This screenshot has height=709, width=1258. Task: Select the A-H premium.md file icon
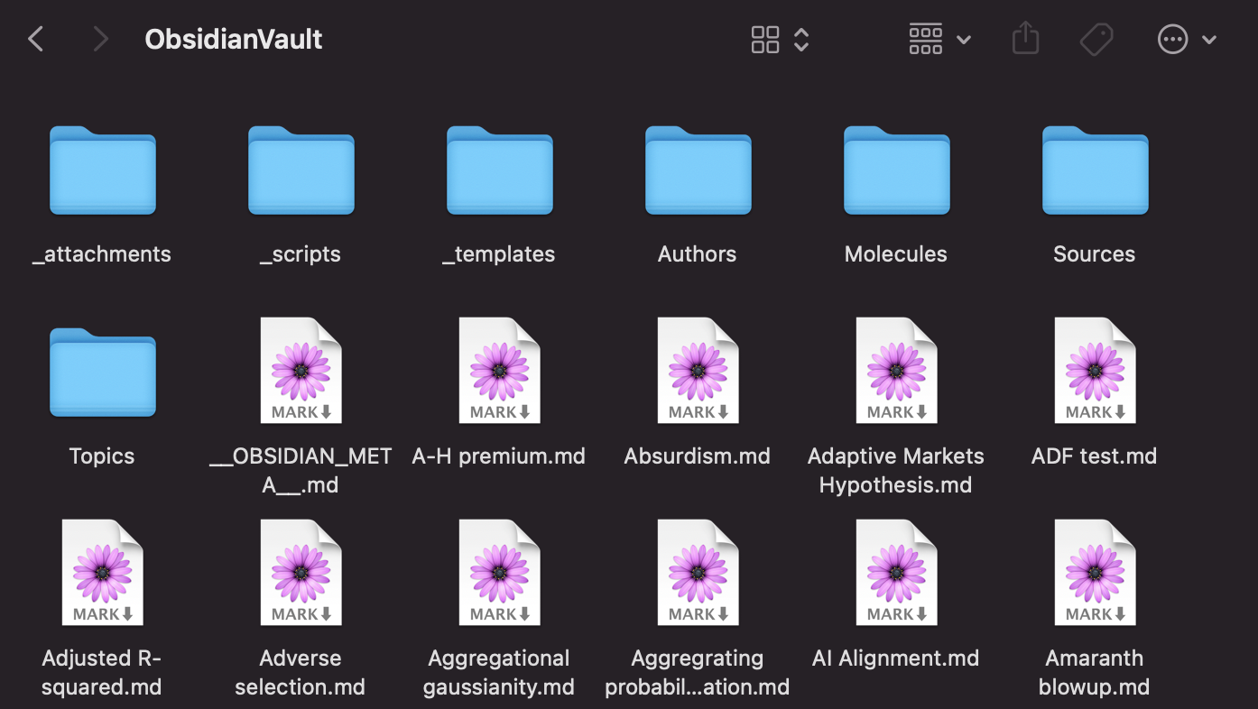[499, 371]
